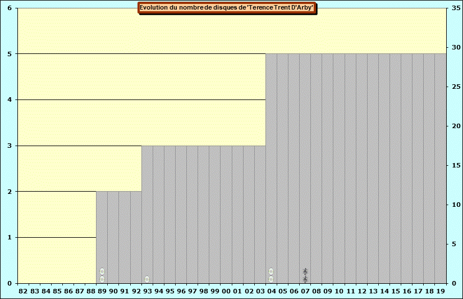Viewport: 463px width, 299px height.
Task: Click the lower disc icon above year 89
Action: coord(102,279)
